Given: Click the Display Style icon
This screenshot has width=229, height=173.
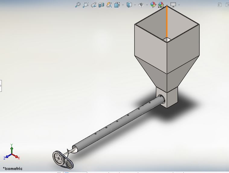Looking at the screenshot, I should point(129,5).
